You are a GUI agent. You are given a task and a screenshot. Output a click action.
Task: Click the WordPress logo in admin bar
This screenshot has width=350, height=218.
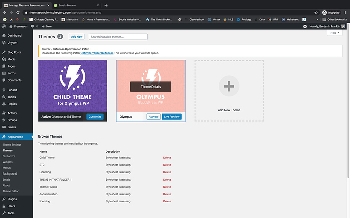[4, 26]
